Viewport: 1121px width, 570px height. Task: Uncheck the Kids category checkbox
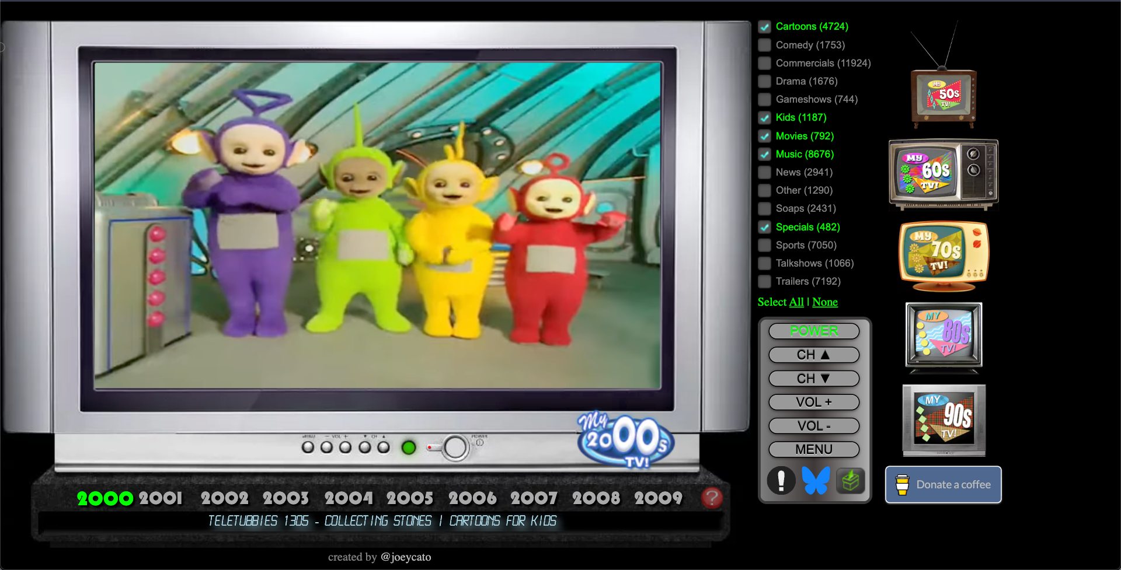[765, 118]
